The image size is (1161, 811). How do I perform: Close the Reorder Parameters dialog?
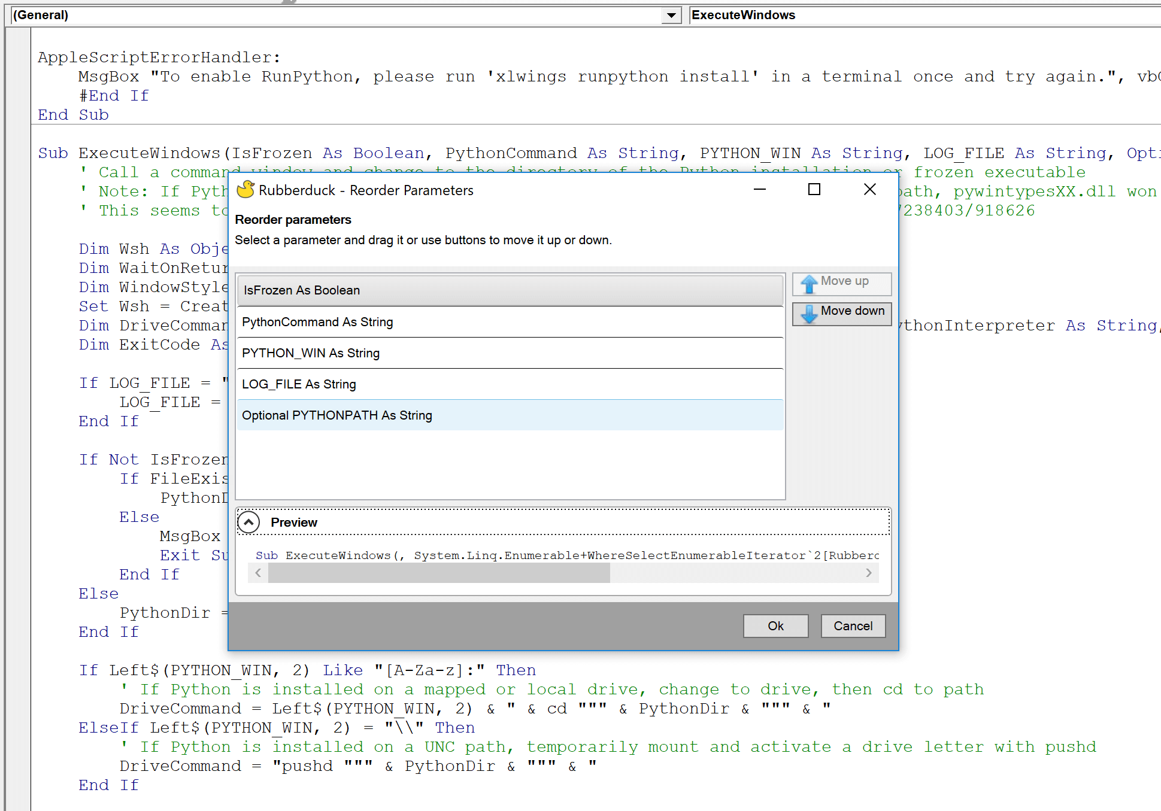[x=870, y=190]
